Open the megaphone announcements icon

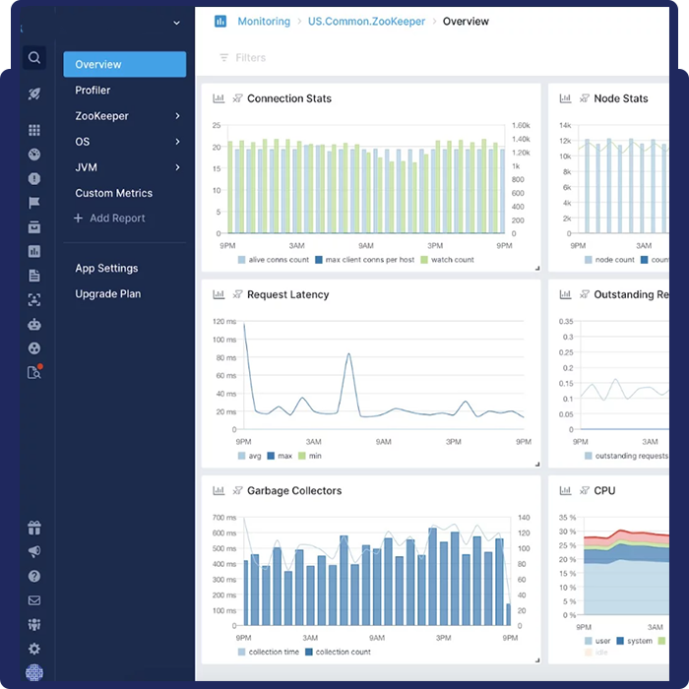point(34,552)
